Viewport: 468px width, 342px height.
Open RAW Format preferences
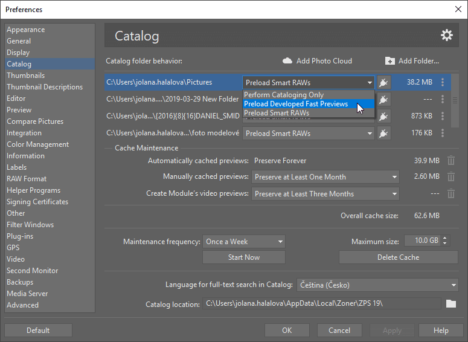(x=50, y=179)
